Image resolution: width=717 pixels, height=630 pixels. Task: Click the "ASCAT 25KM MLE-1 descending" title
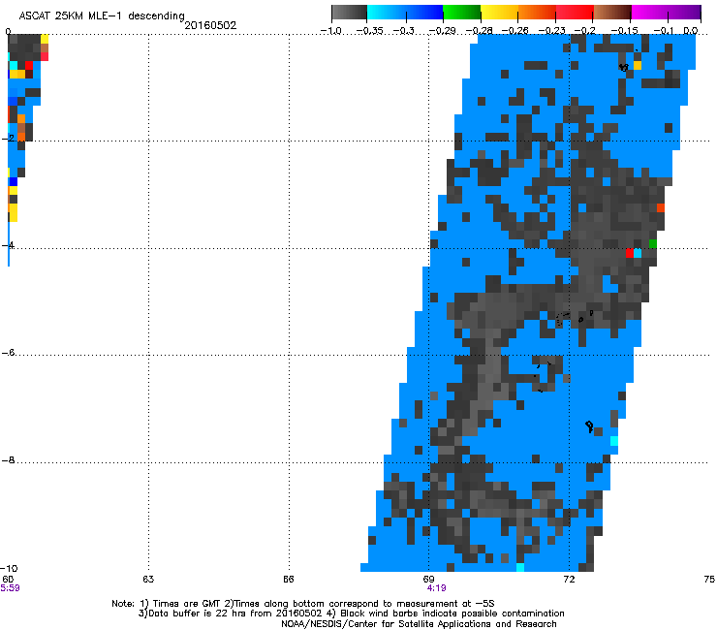coord(102,16)
